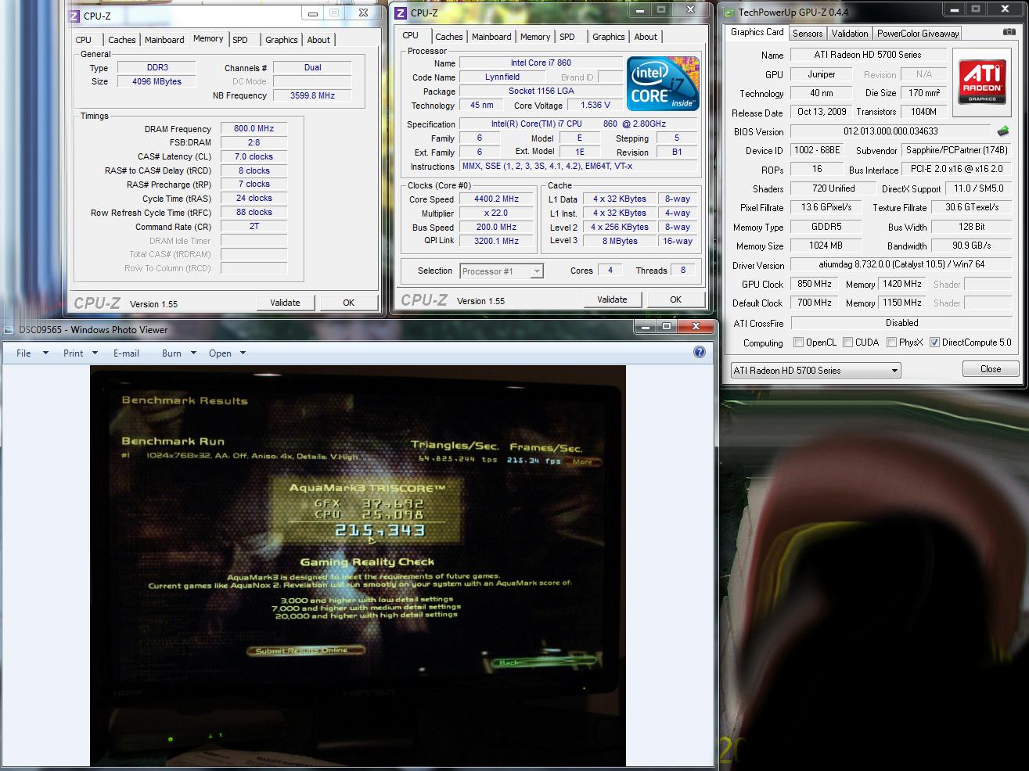The width and height of the screenshot is (1029, 771).
Task: Click the NB Frequency 3599.8 MHz value
Action: click(x=312, y=95)
